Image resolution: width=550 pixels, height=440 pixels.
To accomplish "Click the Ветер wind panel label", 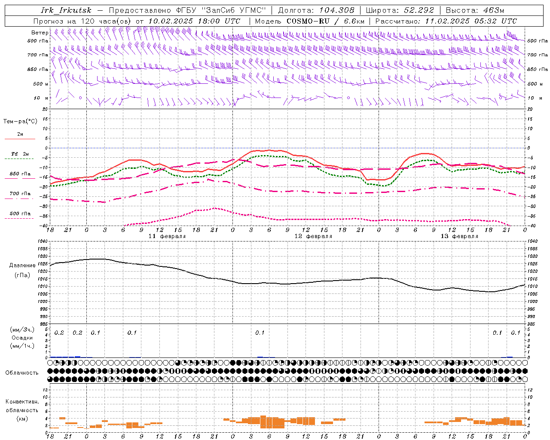I will tap(40, 33).
